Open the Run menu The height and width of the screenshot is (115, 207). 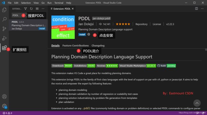[49, 3]
